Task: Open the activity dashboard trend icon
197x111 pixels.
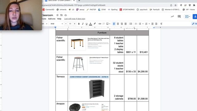Action: click(x=172, y=16)
